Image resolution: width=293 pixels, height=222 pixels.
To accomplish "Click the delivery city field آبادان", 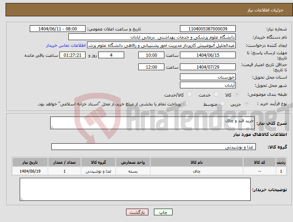I will (x=207, y=85).
